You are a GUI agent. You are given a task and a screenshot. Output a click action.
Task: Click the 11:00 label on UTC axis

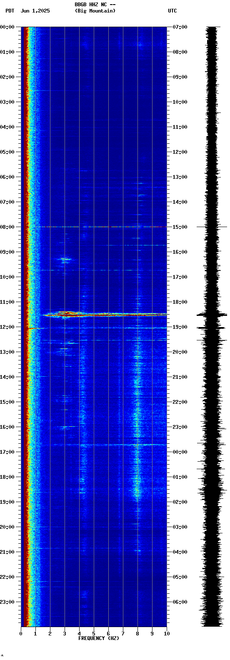(x=180, y=127)
